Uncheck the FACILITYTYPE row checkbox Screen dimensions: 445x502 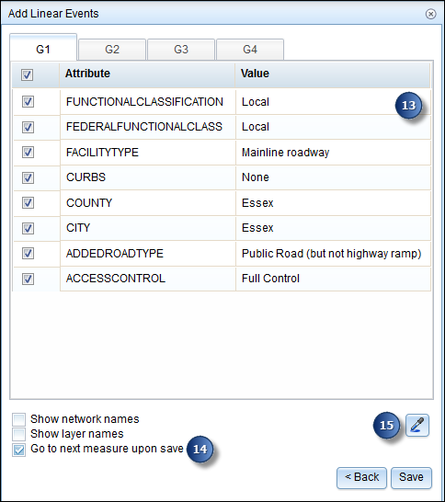click(x=28, y=152)
